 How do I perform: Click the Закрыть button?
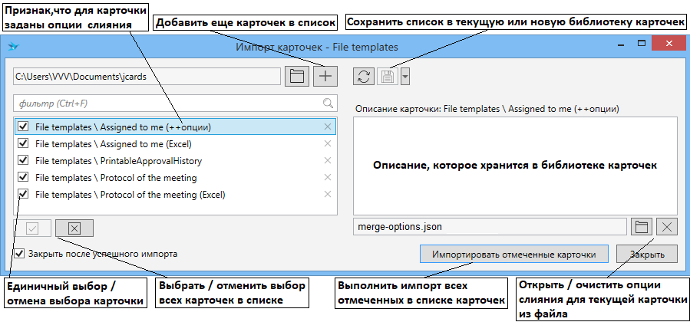point(650,254)
